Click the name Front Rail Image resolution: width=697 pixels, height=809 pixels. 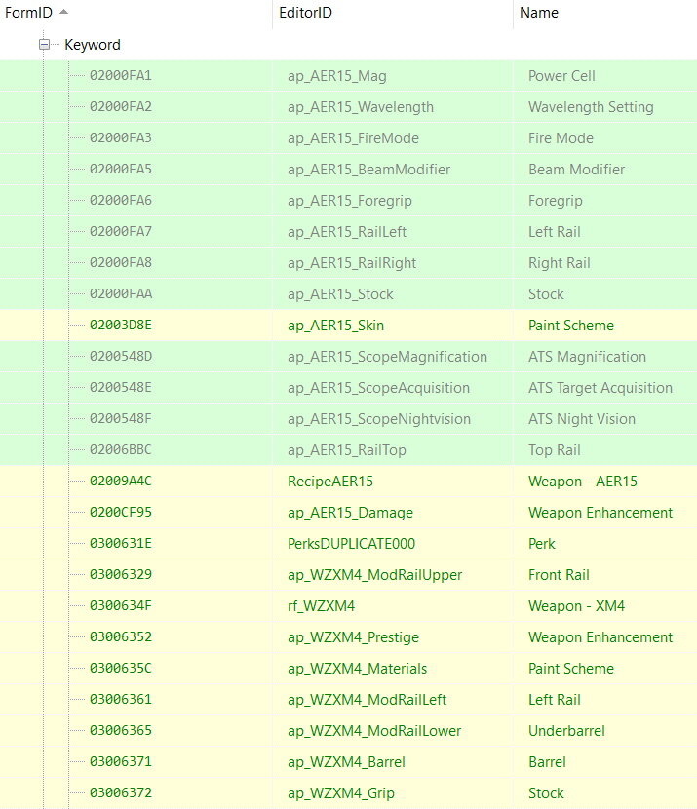coord(559,575)
